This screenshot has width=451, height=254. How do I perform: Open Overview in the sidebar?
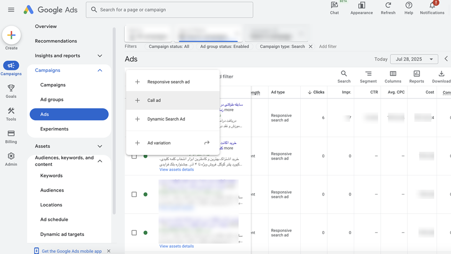point(46,26)
